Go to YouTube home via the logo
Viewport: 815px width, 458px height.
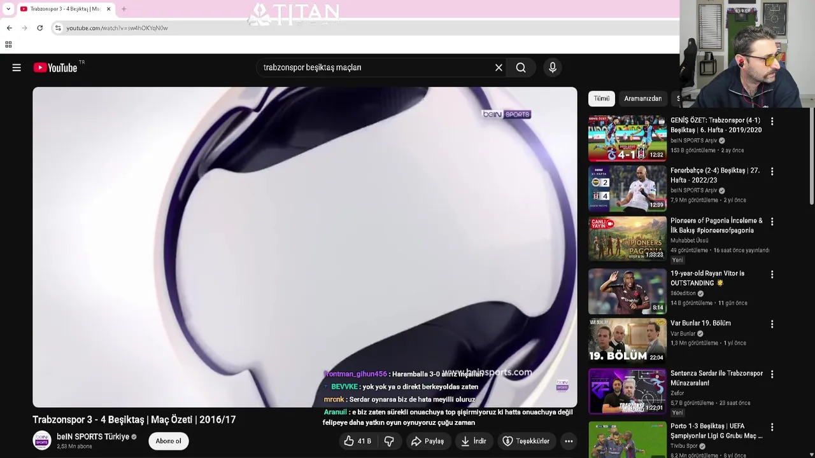point(55,67)
